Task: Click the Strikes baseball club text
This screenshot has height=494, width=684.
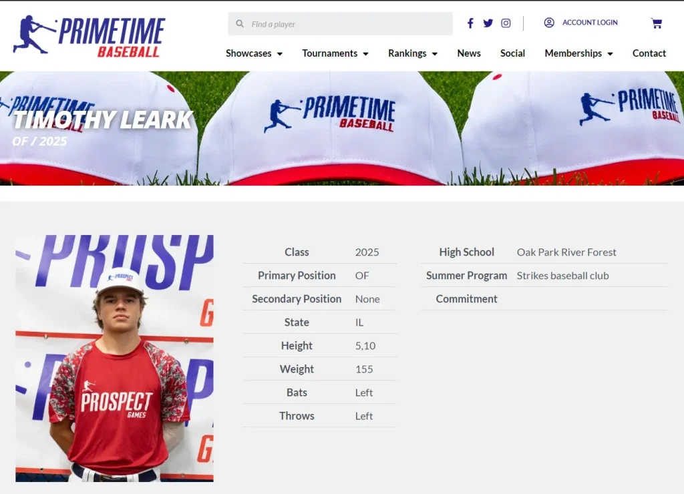Action: pos(562,276)
